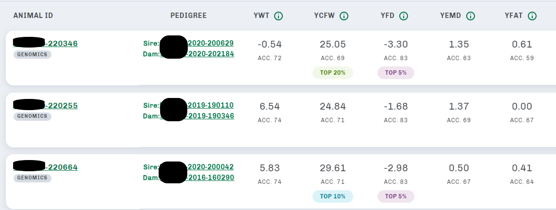
Task: Click the YWT info icon
Action: point(278,16)
